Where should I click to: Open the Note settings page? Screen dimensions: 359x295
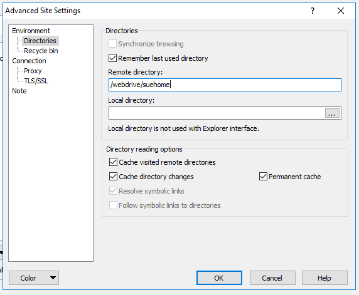click(19, 91)
